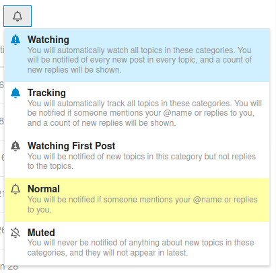Choose Watching First Post option
The width and height of the screenshot is (276, 273).
click(137, 157)
